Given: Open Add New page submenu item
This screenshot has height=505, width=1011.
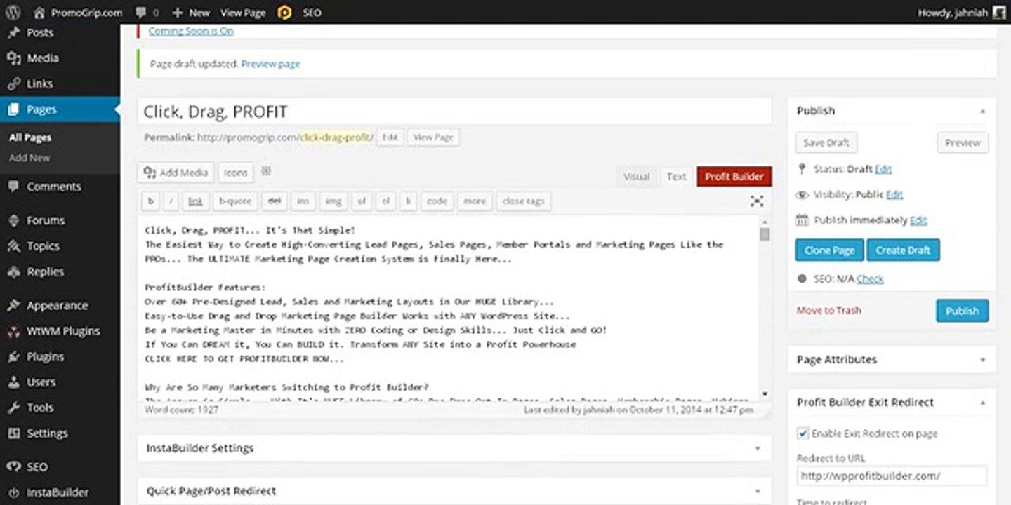Looking at the screenshot, I should coord(29,158).
